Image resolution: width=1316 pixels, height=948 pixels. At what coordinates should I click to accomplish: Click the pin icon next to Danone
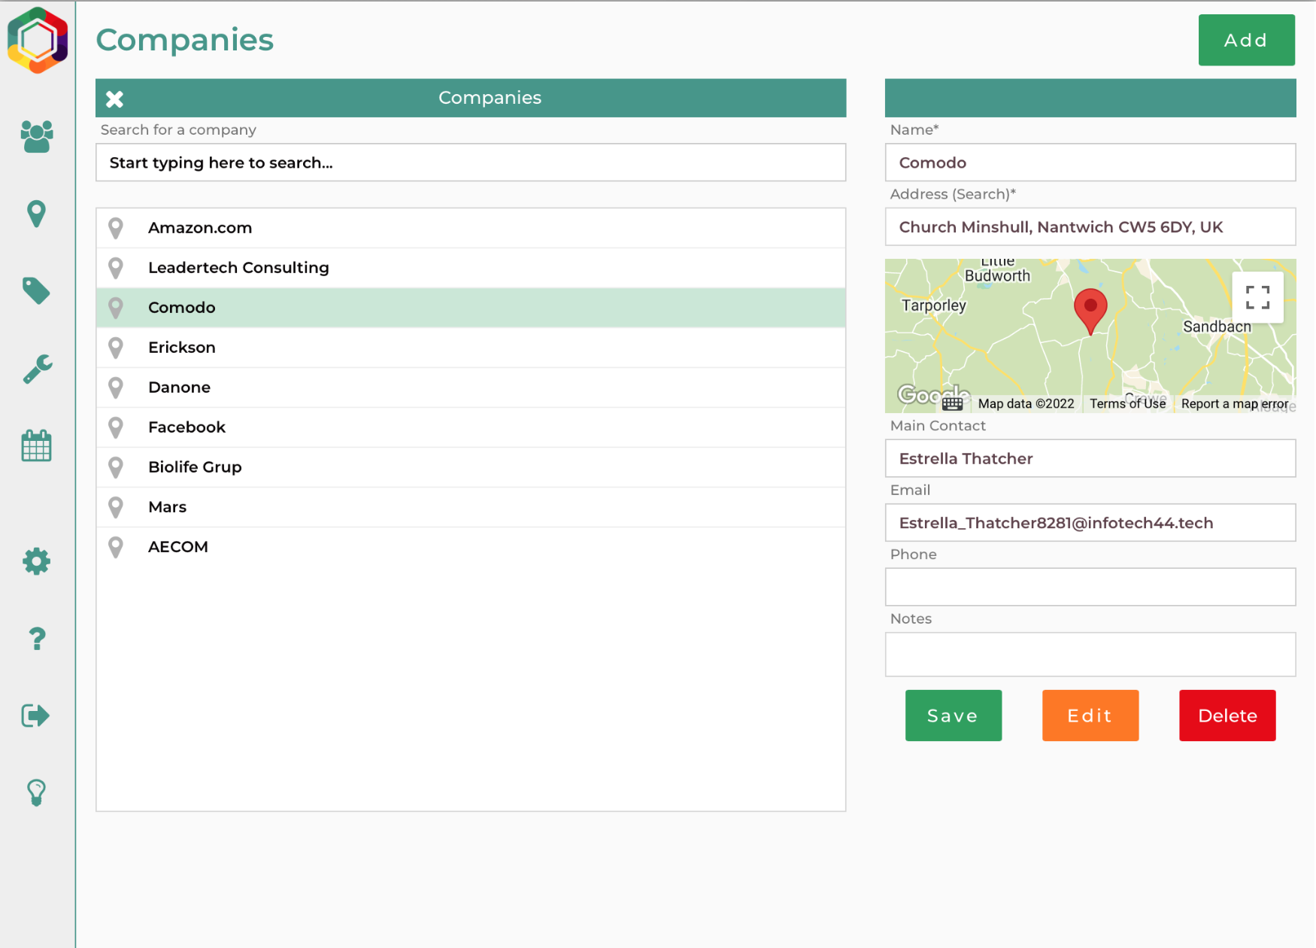pos(116,387)
